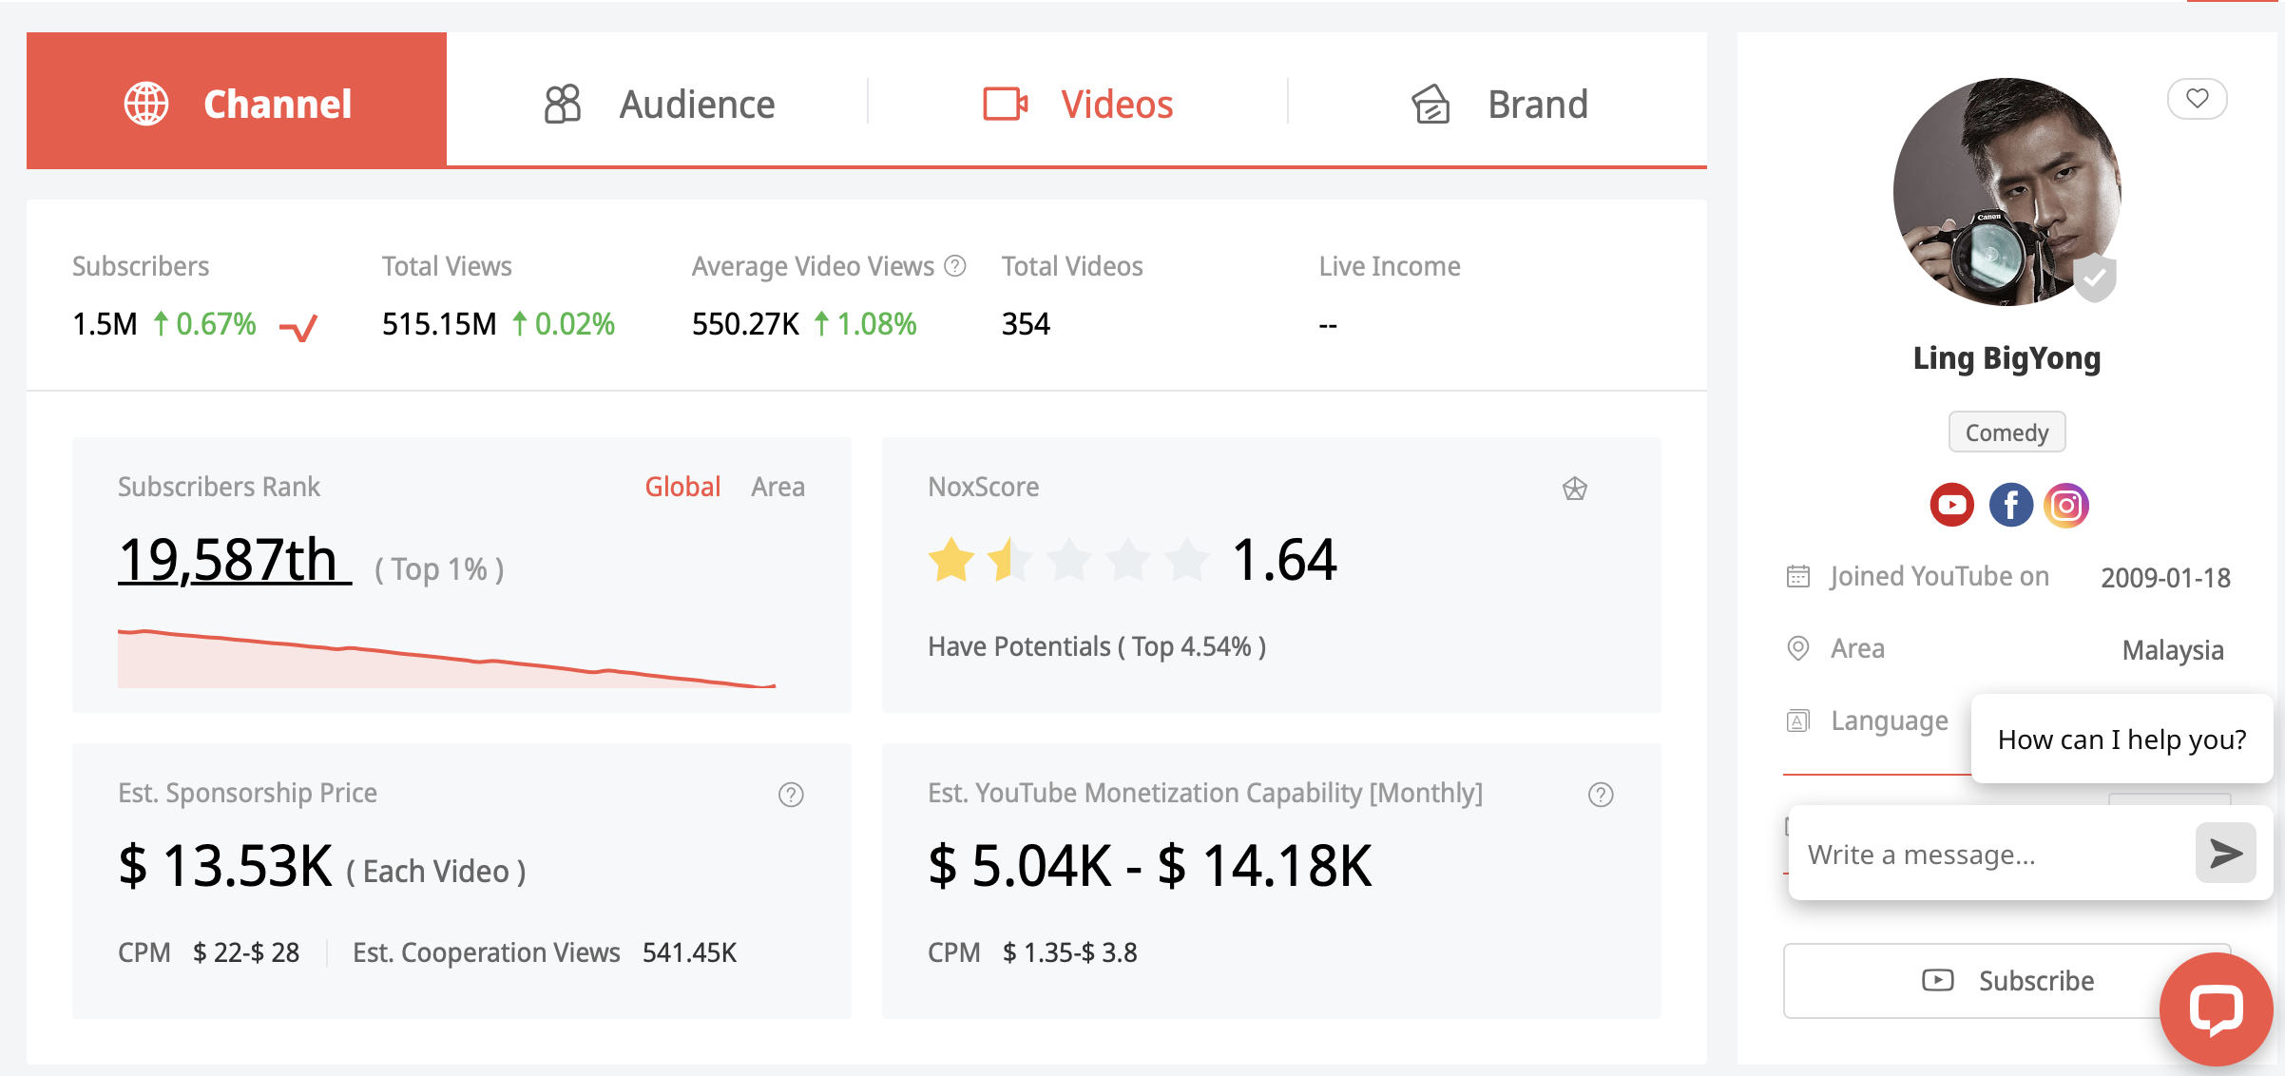Click help icon for Est. Sponsorship Price
The width and height of the screenshot is (2285, 1076).
pyautogui.click(x=791, y=795)
